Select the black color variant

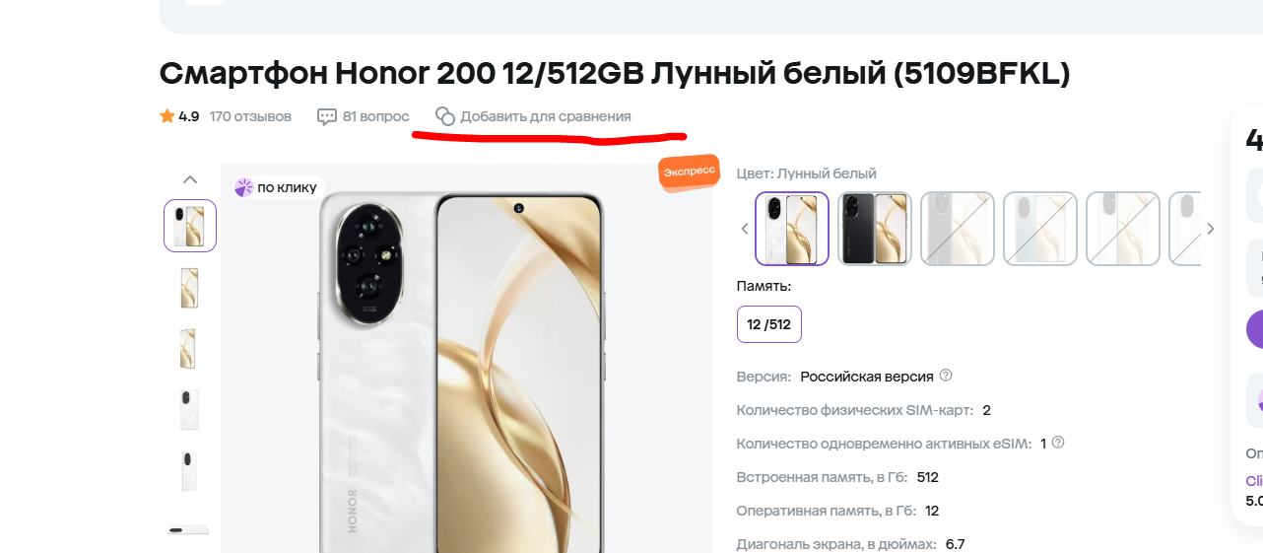coord(875,229)
